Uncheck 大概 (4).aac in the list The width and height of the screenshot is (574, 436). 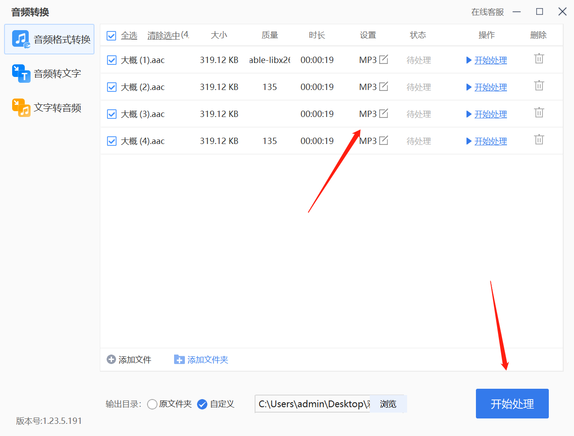coord(111,141)
